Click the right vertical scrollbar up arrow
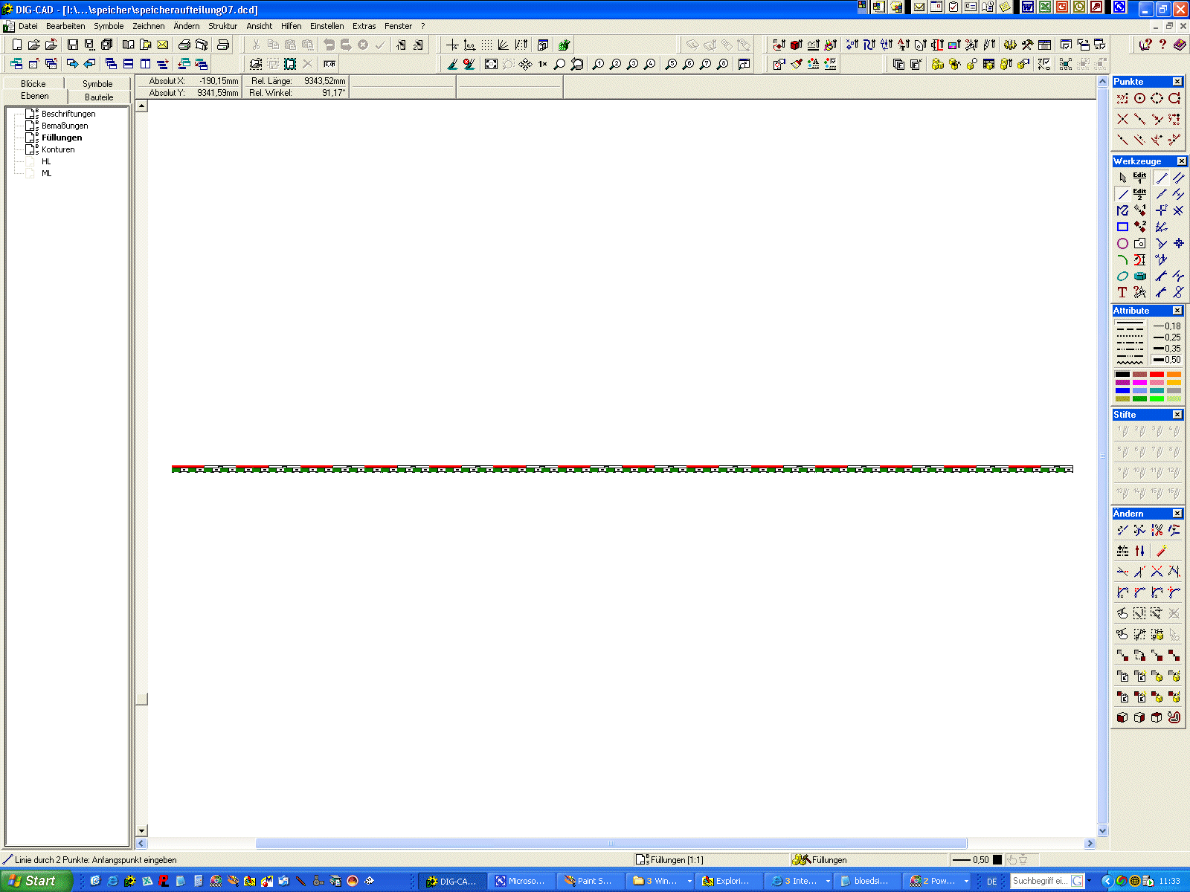Screen dimensions: 1190x892 pyautogui.click(x=1103, y=81)
